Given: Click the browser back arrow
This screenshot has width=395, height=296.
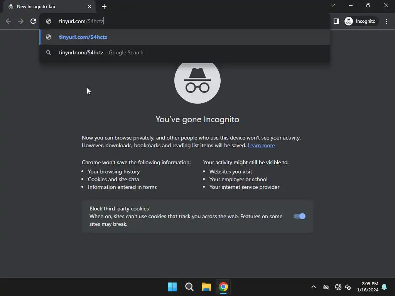Looking at the screenshot, I should (8, 21).
